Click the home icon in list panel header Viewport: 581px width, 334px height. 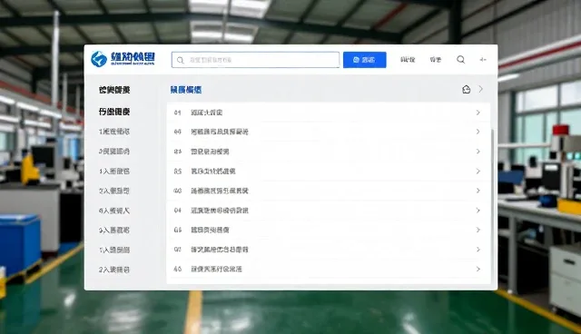466,89
